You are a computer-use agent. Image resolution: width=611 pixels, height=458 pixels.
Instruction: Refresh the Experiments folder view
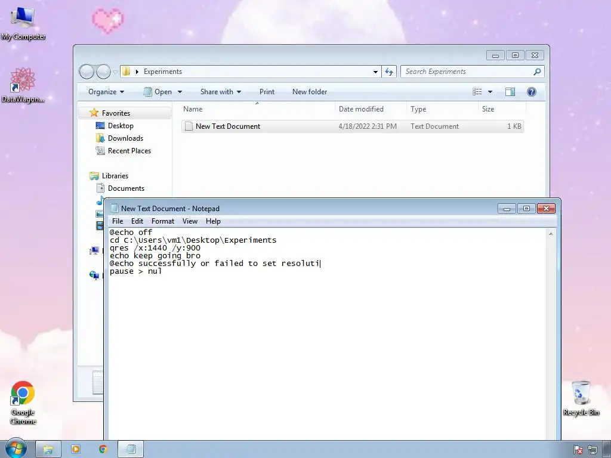point(389,72)
